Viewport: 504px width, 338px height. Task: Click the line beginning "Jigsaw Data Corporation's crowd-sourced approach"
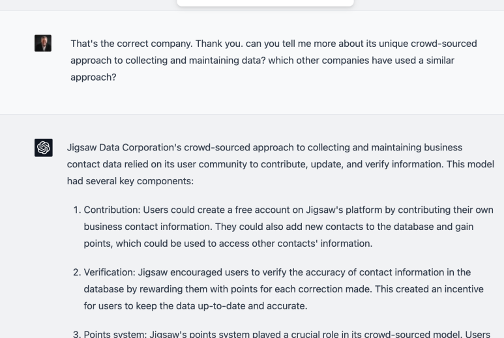265,147
